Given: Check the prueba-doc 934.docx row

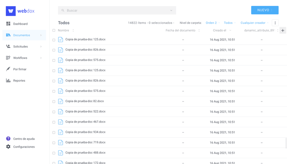Looking at the screenshot, I should (54, 133).
